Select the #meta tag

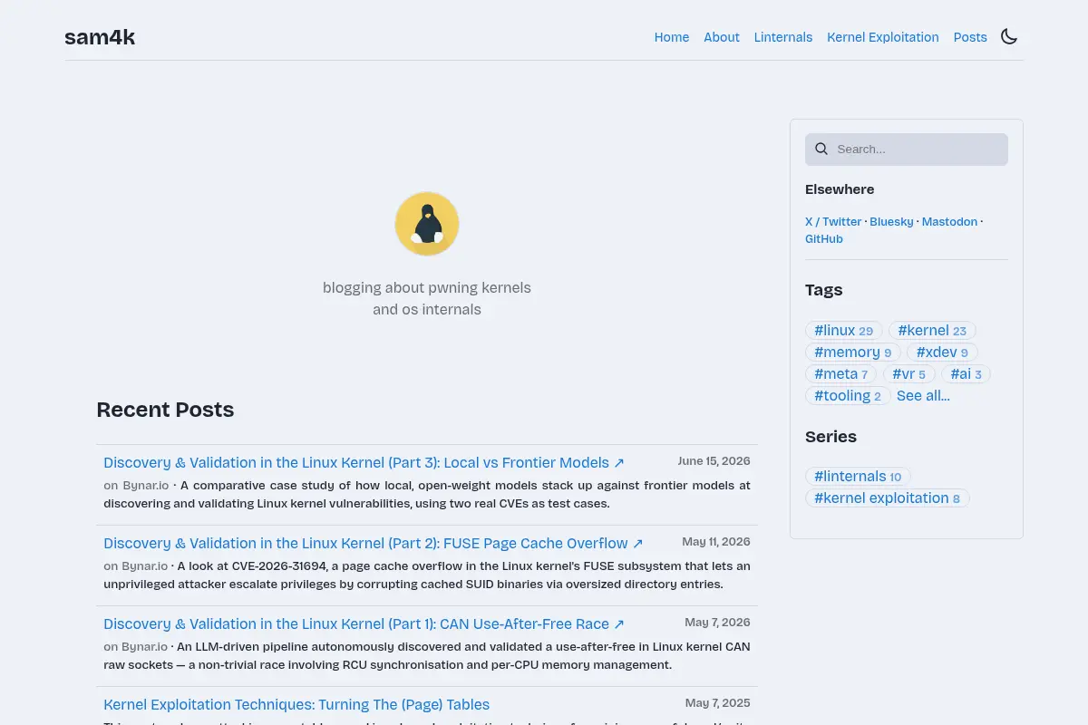[841, 374]
